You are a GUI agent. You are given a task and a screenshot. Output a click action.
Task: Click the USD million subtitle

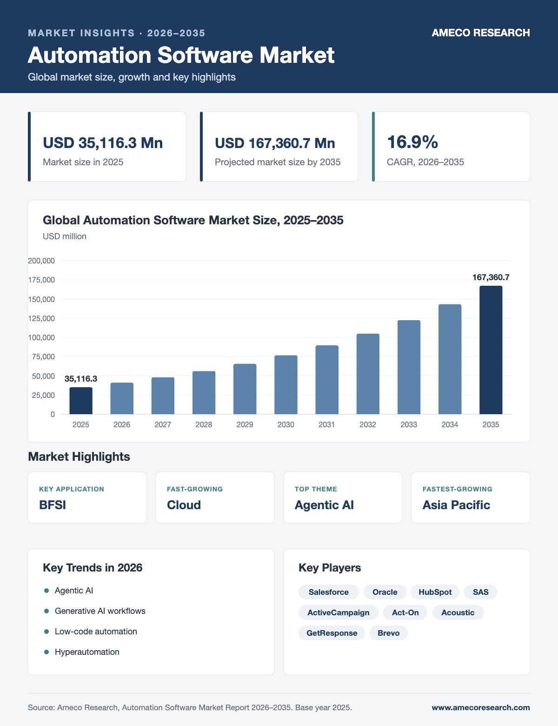65,236
